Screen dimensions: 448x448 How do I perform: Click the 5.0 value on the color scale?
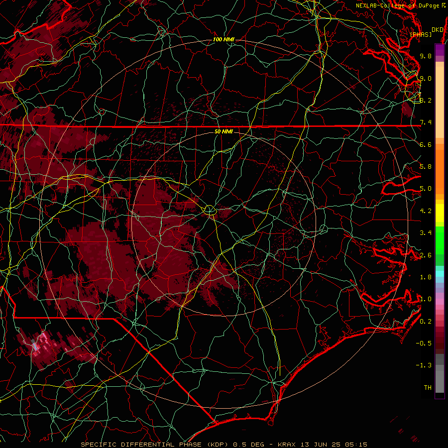[426, 189]
